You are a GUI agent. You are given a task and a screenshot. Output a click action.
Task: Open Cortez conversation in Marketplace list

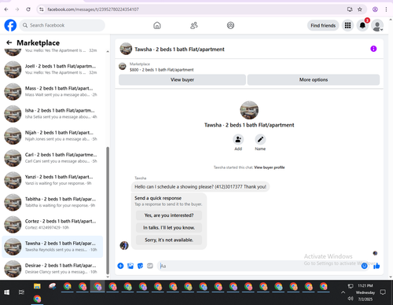pos(53,224)
